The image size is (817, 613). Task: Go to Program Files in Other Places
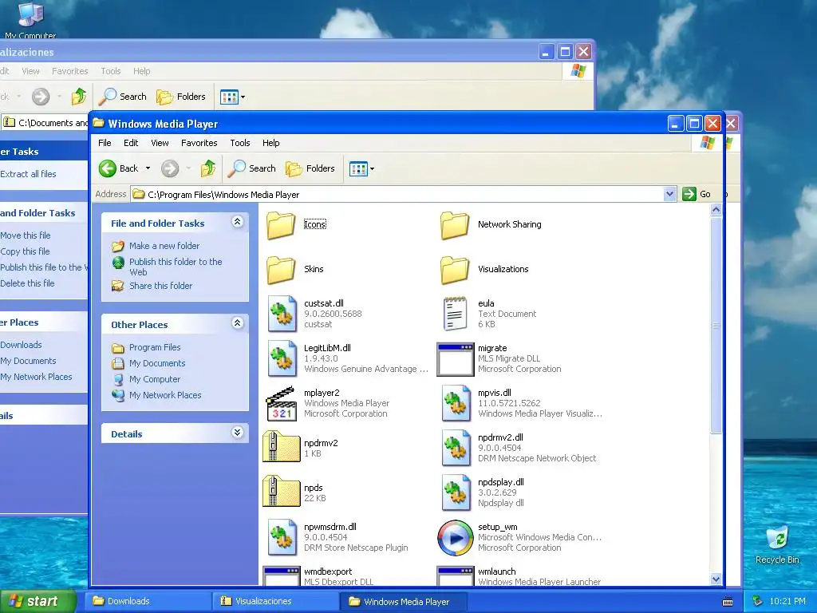click(155, 347)
